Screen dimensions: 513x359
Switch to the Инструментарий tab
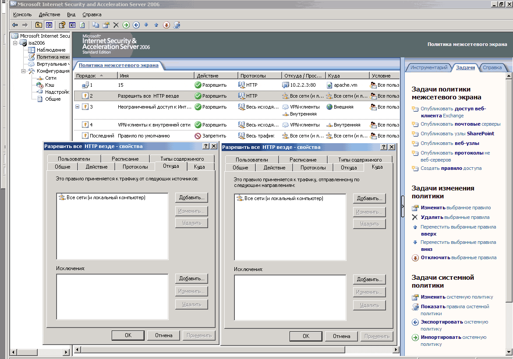point(428,67)
